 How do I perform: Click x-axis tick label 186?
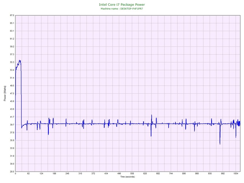coord(54,174)
